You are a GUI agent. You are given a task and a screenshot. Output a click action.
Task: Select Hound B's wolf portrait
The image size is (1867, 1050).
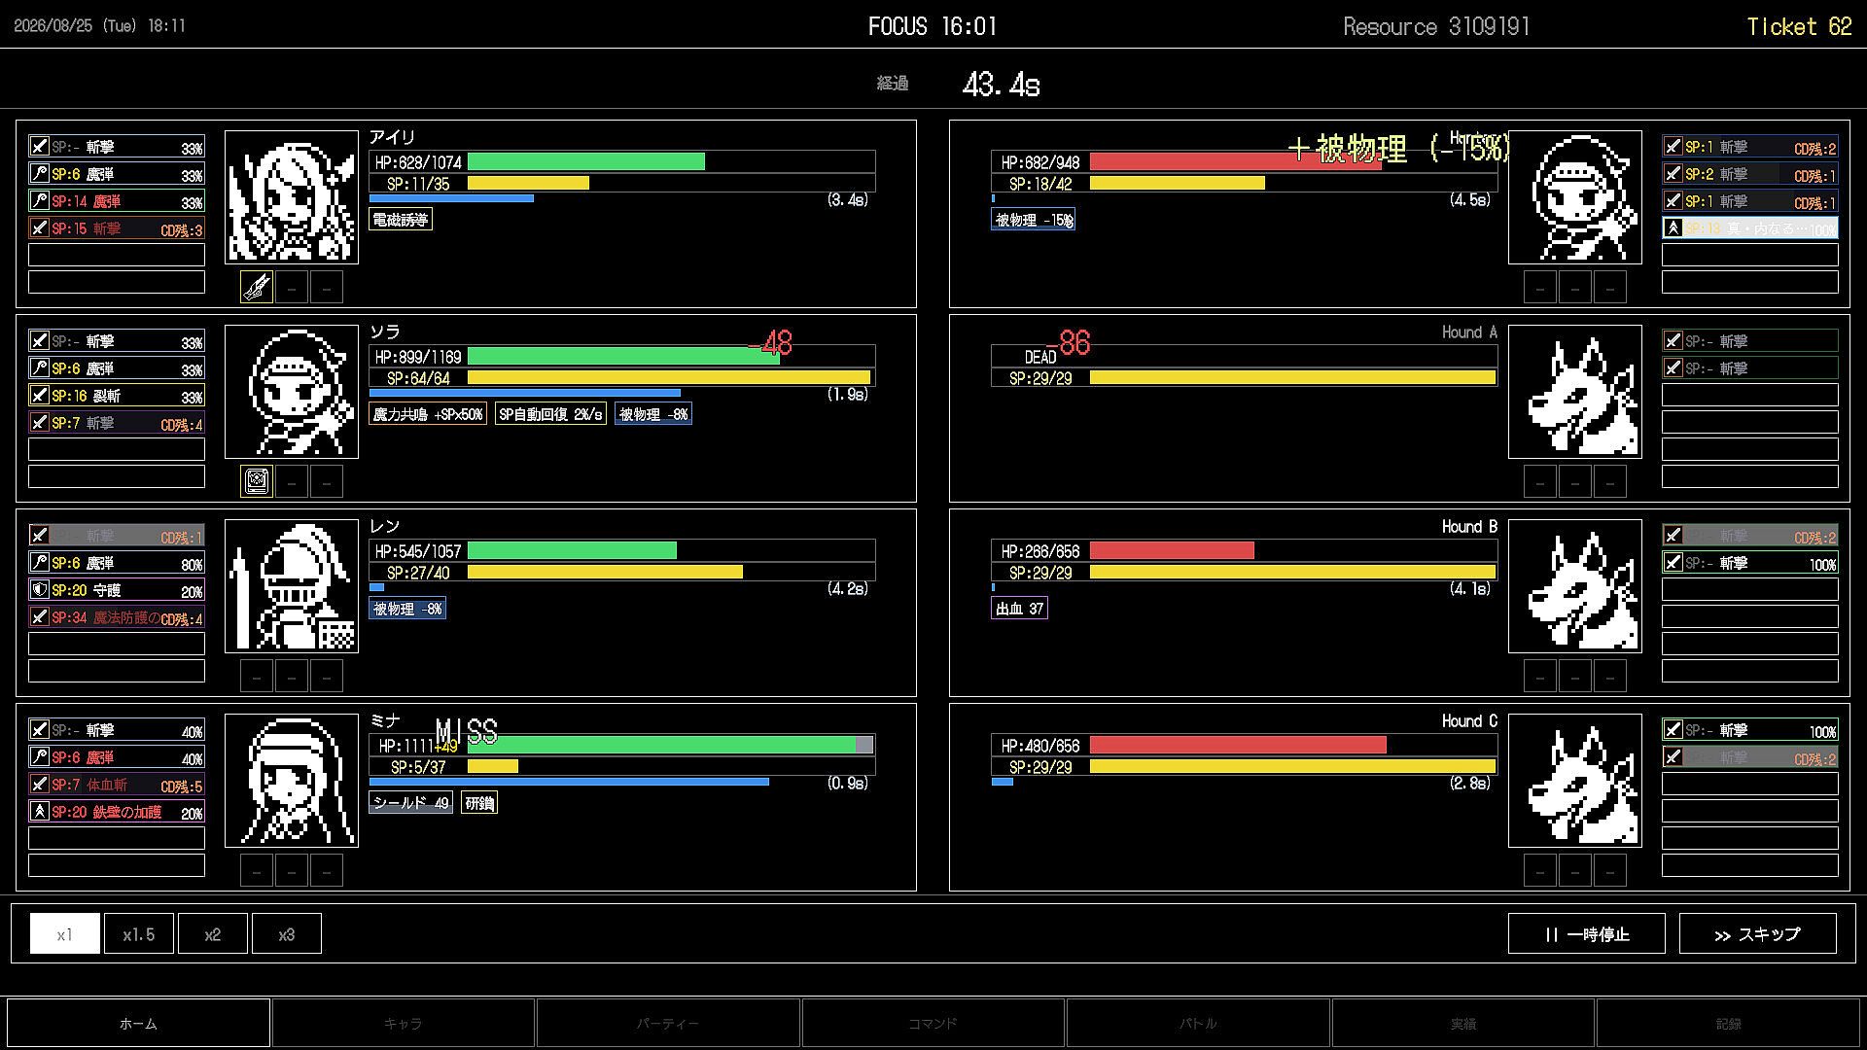tap(1575, 586)
